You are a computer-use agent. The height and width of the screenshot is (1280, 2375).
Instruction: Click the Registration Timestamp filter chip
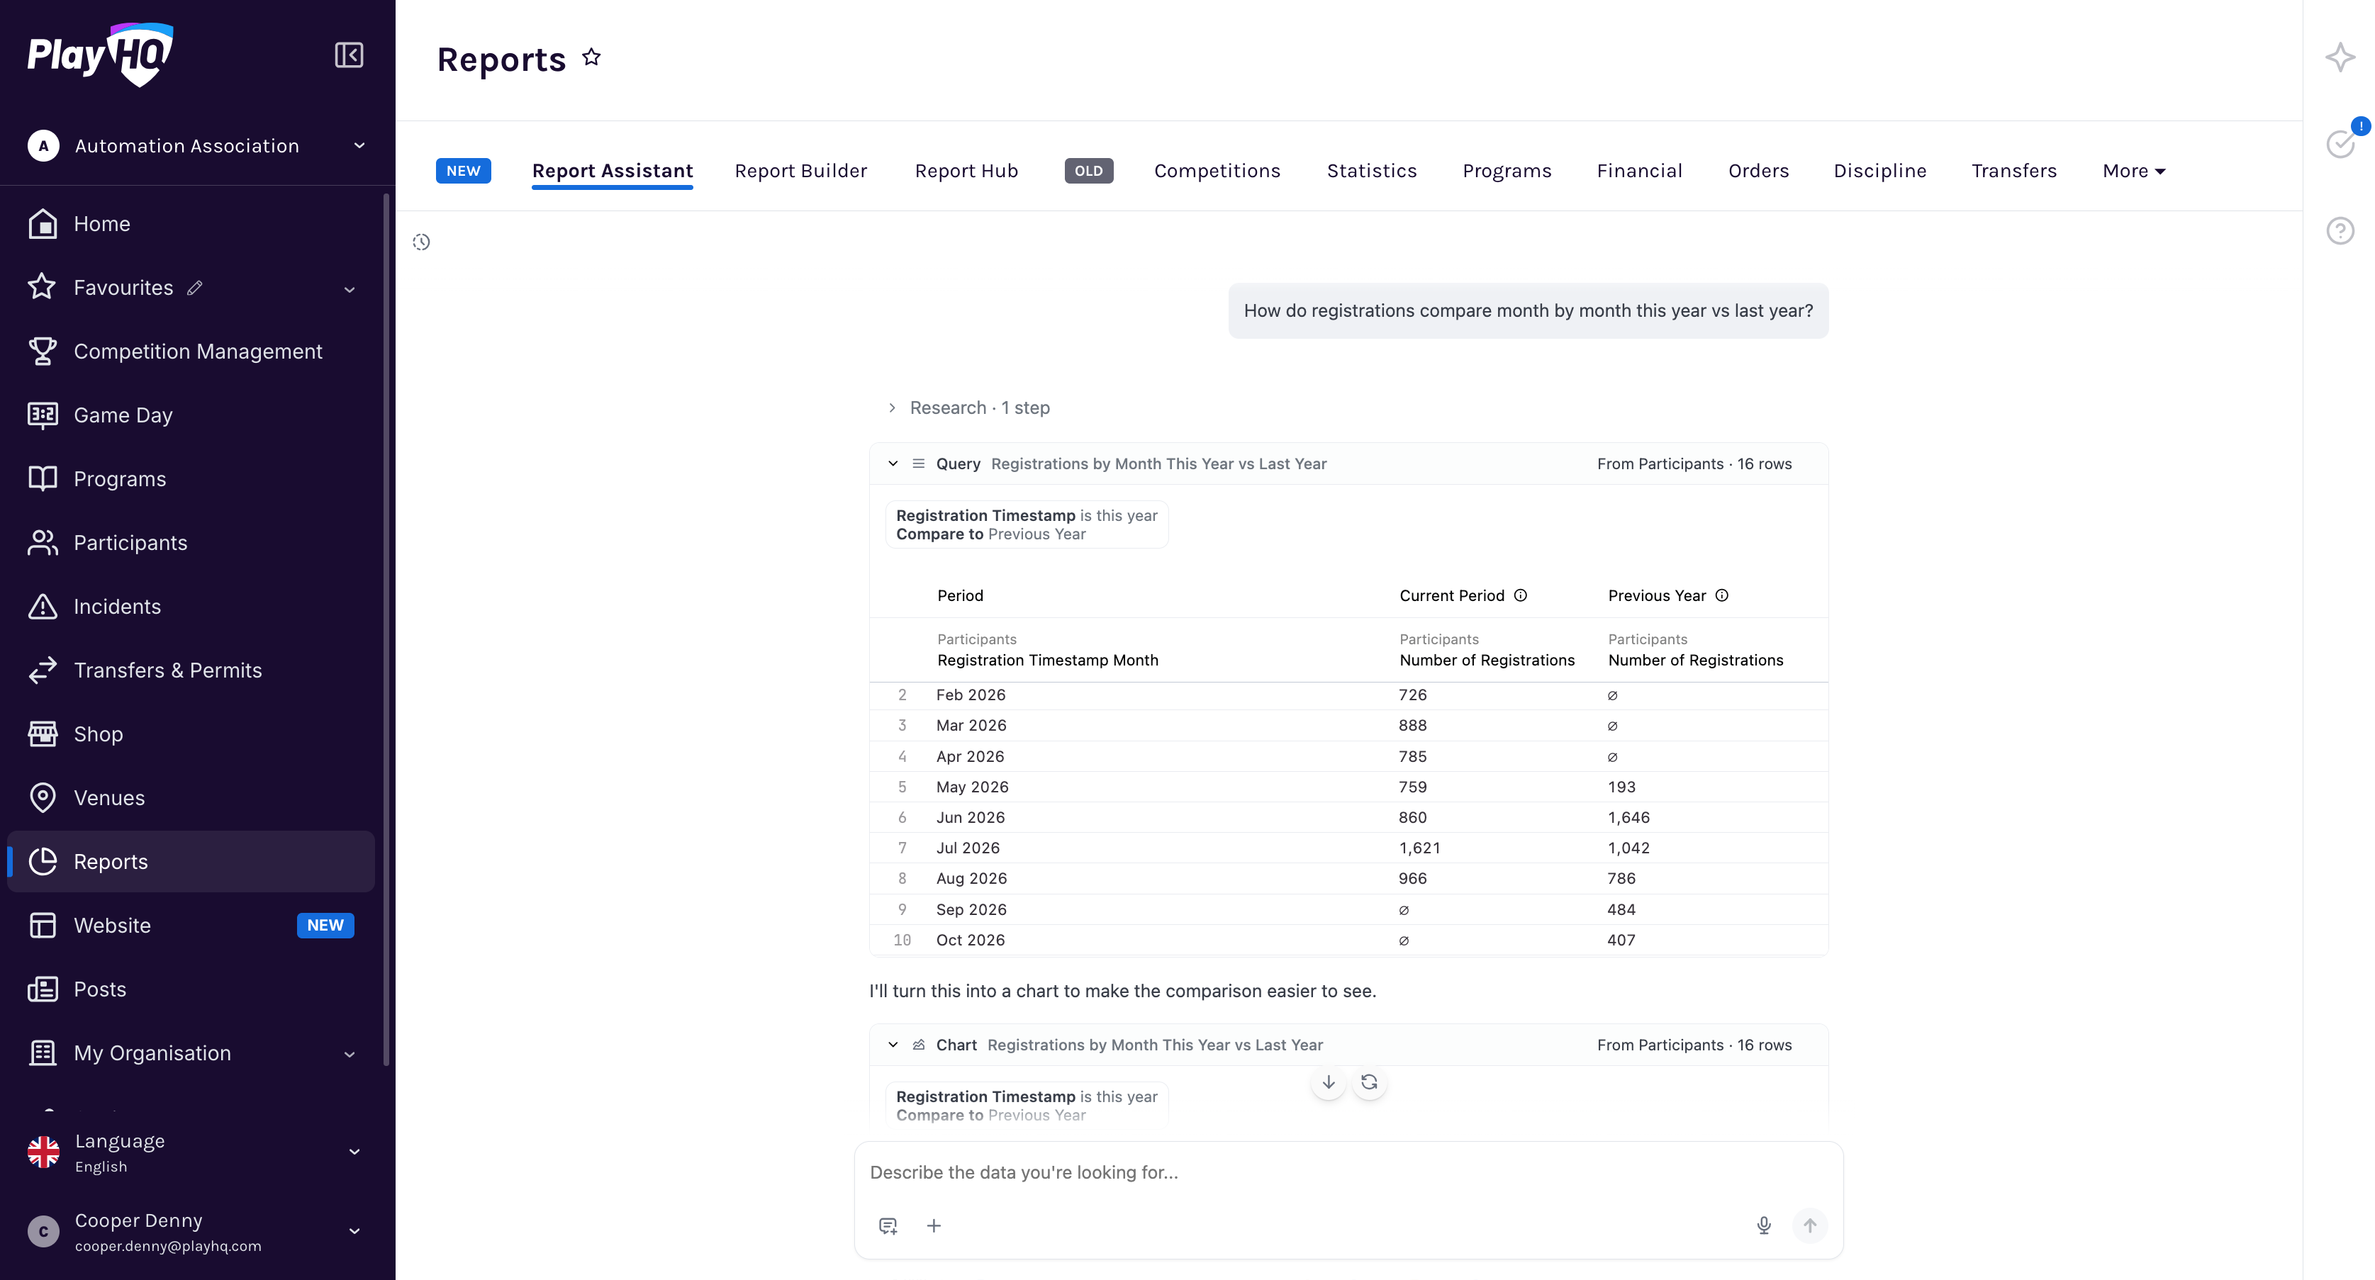click(x=1026, y=524)
